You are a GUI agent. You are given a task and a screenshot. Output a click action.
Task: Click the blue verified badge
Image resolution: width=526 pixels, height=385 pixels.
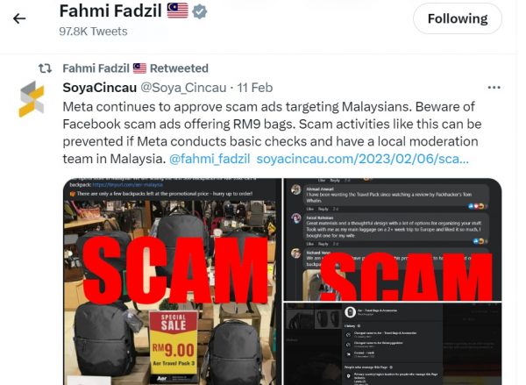coord(200,11)
